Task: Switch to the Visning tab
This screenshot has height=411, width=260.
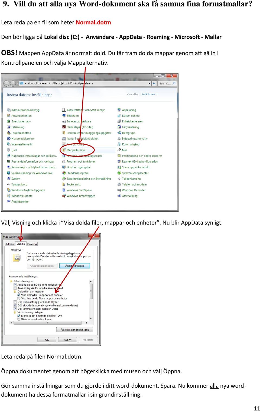Action: pos(21,244)
